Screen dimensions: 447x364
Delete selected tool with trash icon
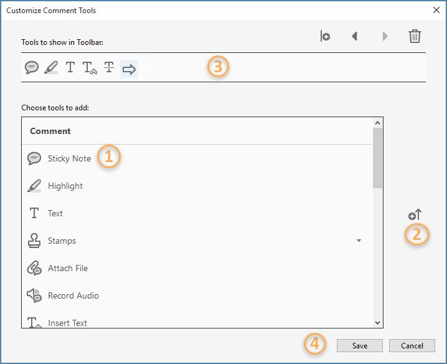[x=415, y=36]
